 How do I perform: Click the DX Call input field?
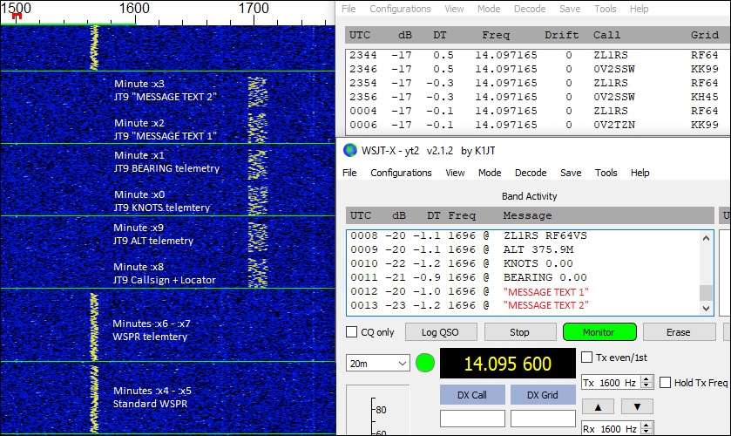tap(472, 419)
